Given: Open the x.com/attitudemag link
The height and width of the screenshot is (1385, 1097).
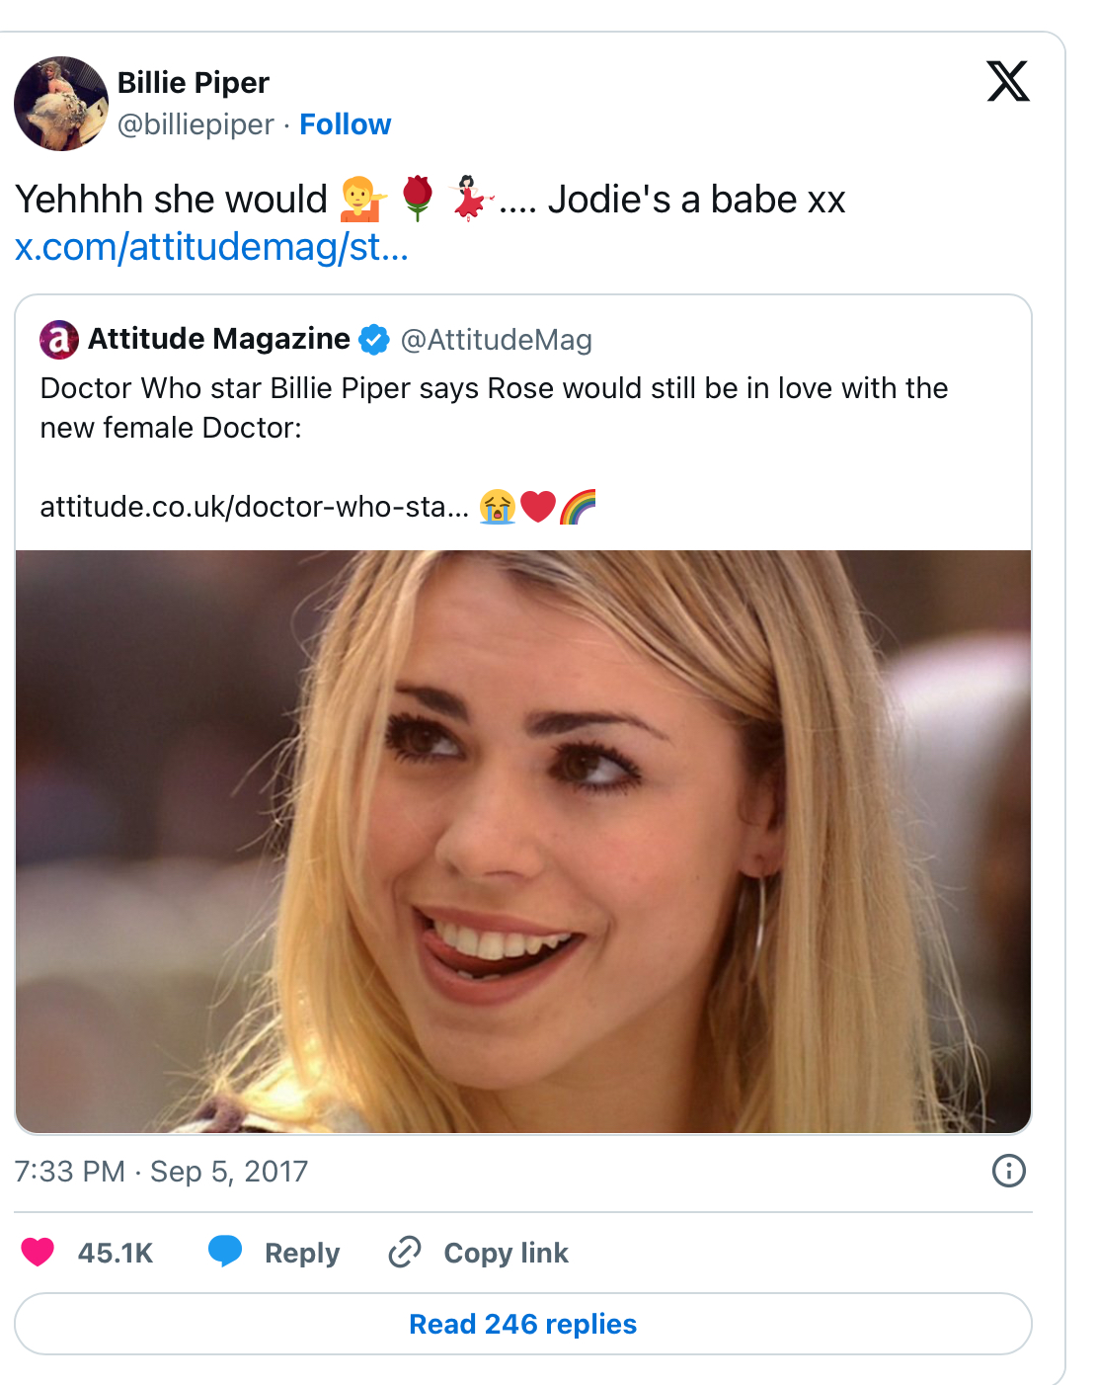Looking at the screenshot, I should (211, 247).
